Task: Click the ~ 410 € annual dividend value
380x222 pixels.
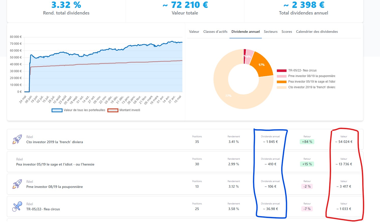Action: click(270, 164)
